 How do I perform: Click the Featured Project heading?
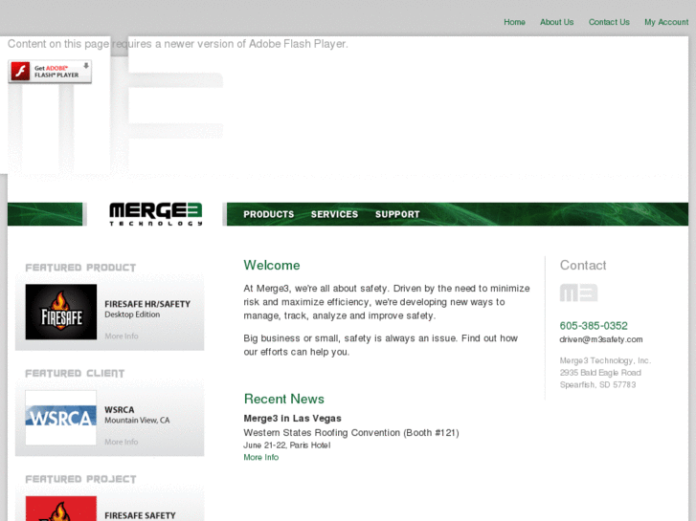80,479
